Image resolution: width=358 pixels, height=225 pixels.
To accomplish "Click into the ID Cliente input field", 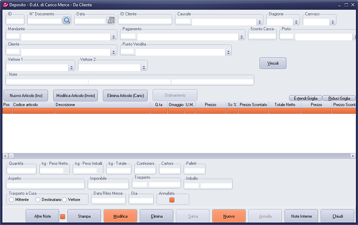I will click(x=145, y=21).
